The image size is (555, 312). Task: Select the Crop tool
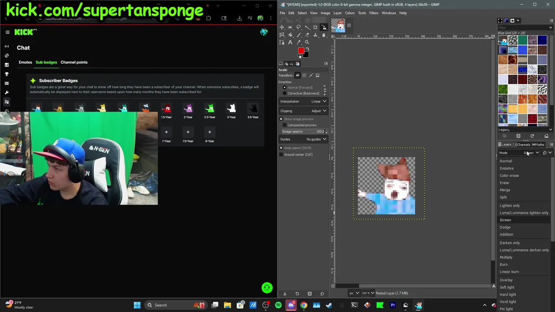point(315,27)
